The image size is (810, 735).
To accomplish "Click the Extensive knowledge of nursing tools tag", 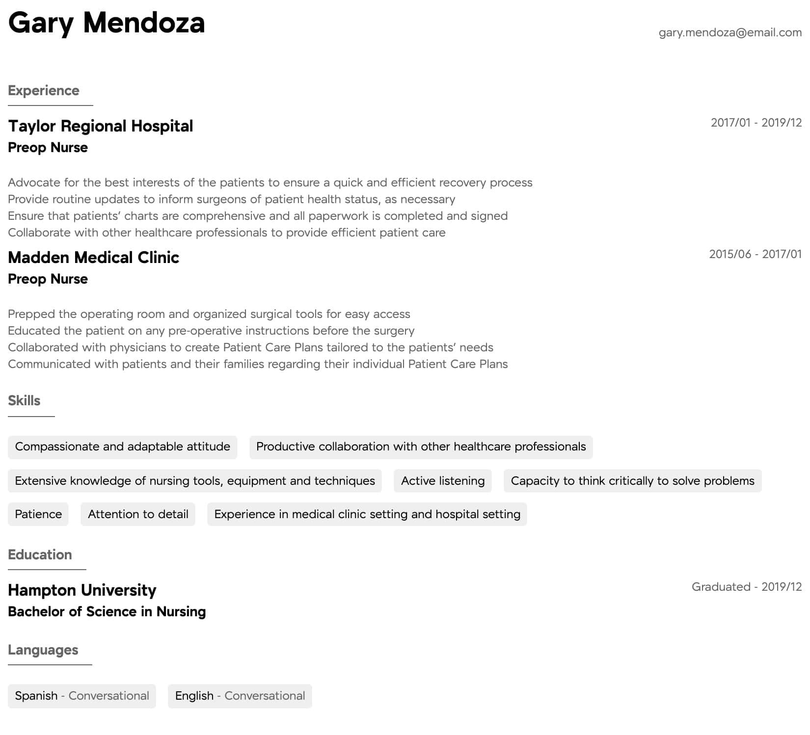I will tap(195, 481).
